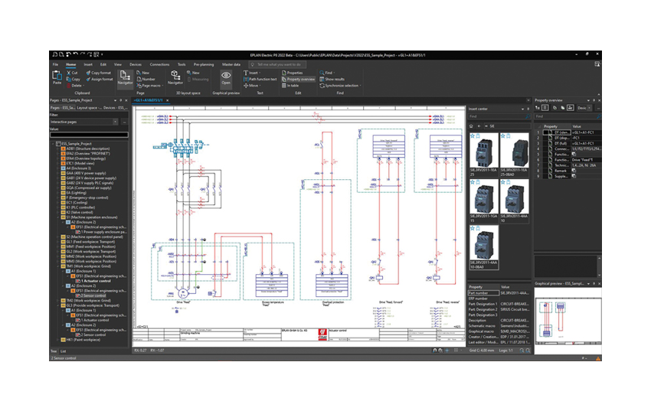
Task: Open the Find dropdown in ribbon
Action: point(334,73)
